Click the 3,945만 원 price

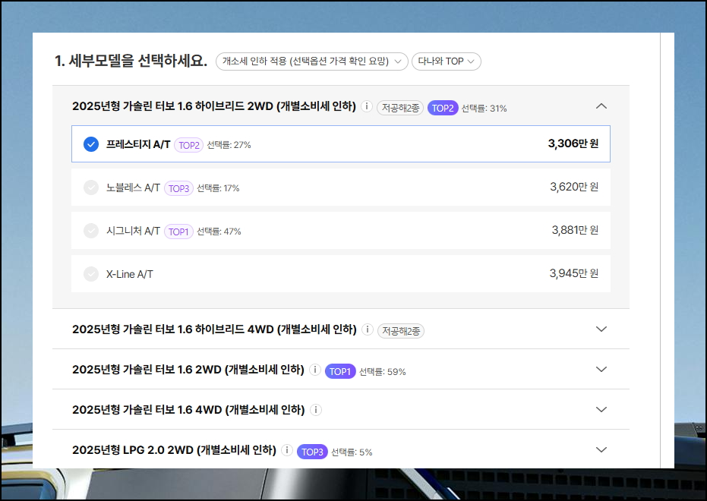click(x=574, y=273)
